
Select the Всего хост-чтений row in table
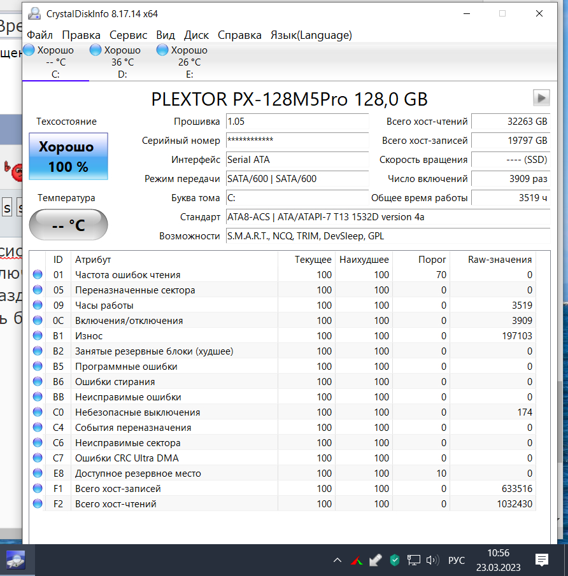(x=282, y=503)
